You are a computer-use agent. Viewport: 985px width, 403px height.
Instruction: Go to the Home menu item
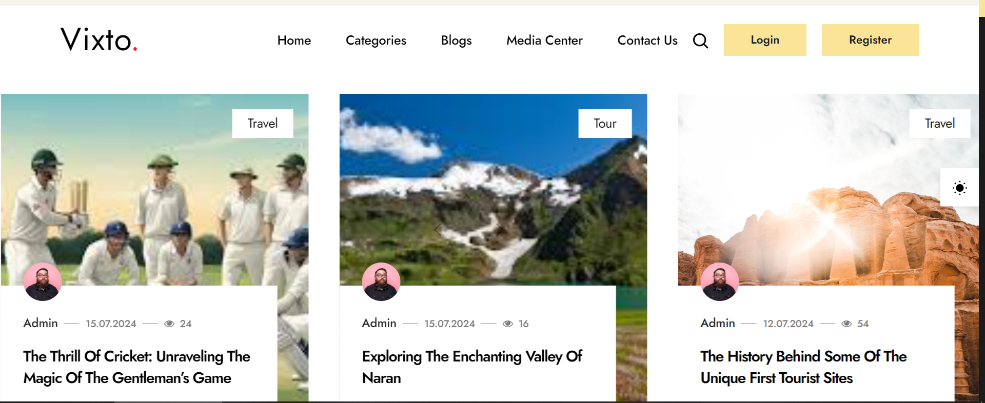pos(294,41)
